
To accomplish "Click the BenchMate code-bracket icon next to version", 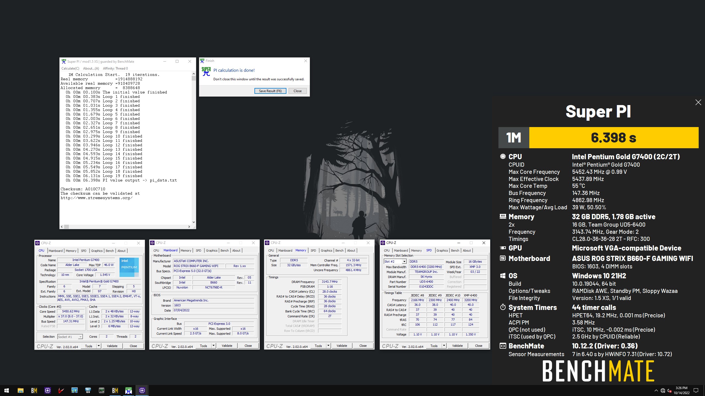I will 503,346.
